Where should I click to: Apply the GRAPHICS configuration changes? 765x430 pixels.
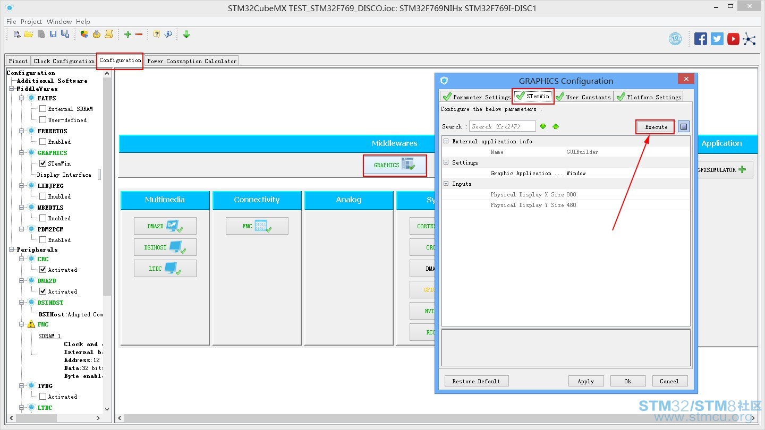click(586, 381)
